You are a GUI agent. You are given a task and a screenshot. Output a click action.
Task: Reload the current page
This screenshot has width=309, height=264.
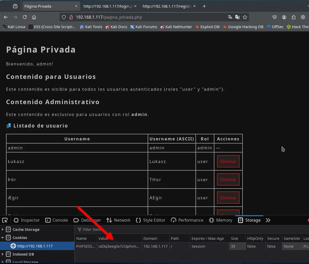pos(25,17)
